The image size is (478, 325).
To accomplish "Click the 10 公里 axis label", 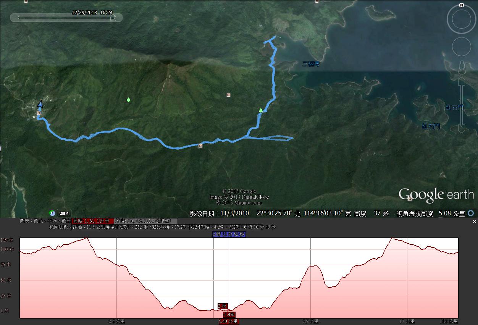I will pyautogui.click(x=407, y=322).
